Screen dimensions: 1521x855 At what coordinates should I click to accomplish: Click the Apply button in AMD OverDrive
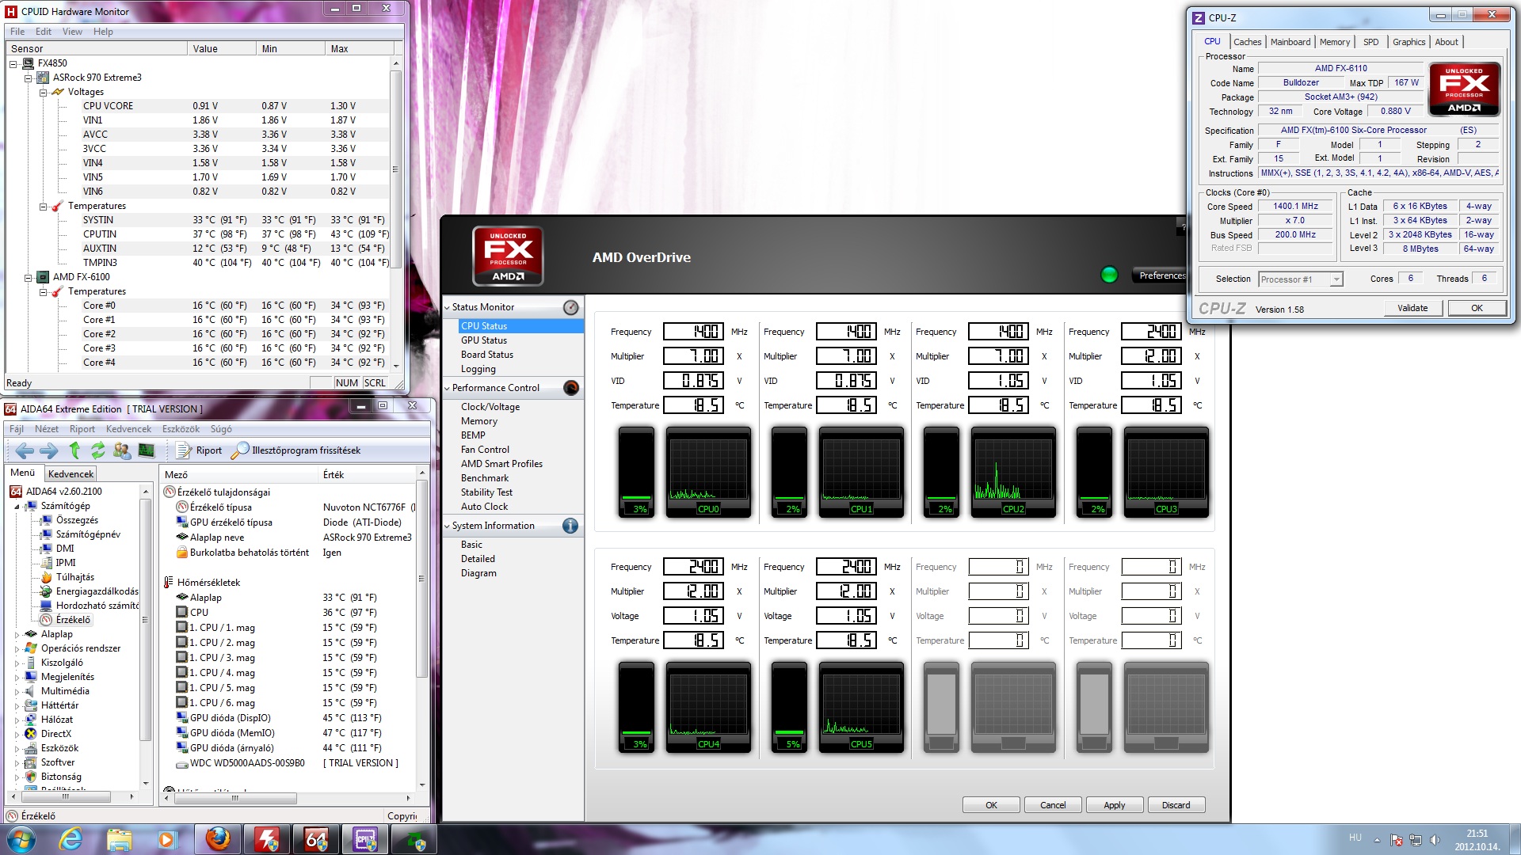click(1115, 805)
